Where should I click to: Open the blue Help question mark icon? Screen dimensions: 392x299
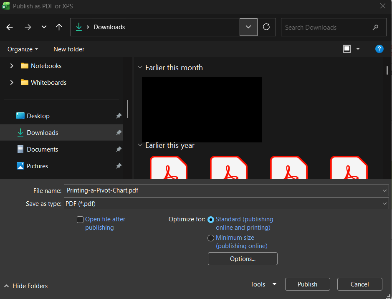click(x=379, y=49)
